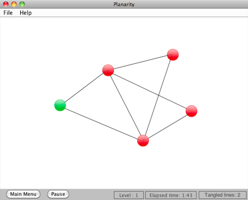248x200 pixels.
Task: Open the Help menu
Action: [26, 13]
